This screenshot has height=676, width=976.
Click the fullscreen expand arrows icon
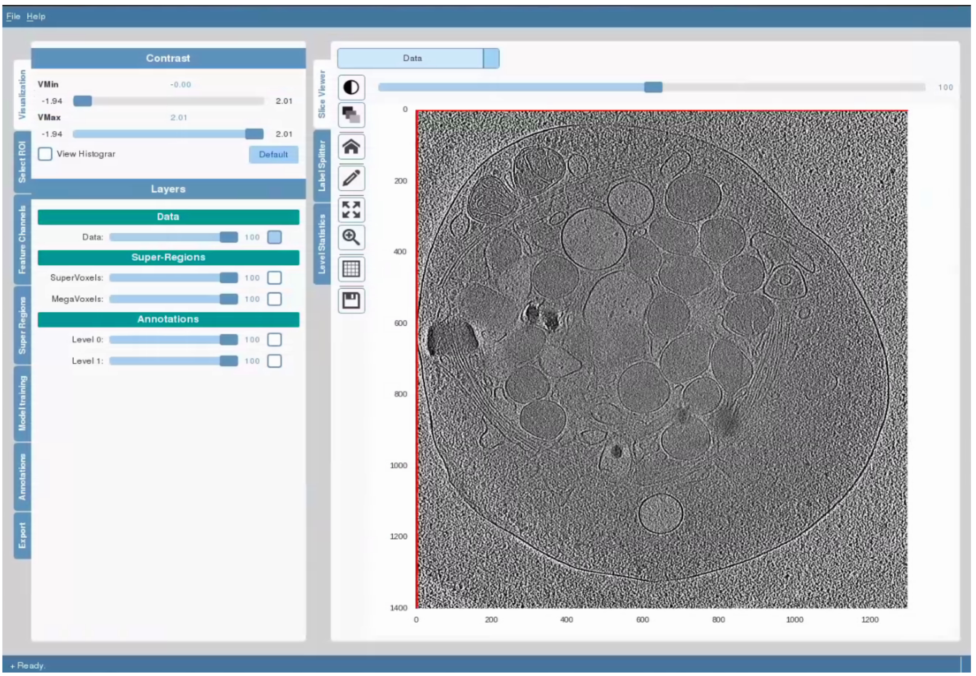351,210
